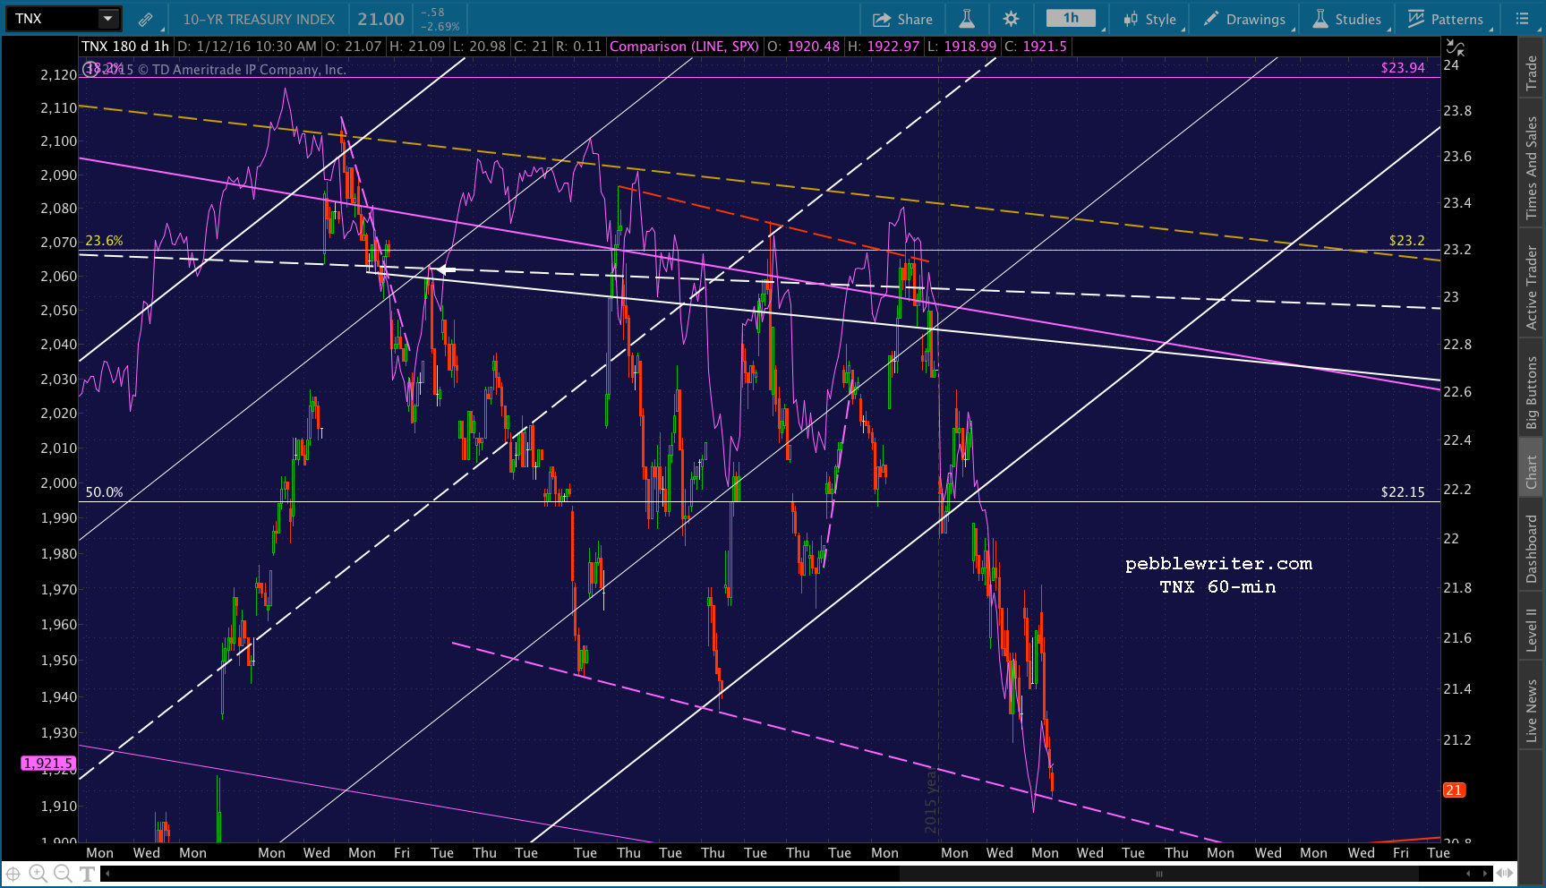Select the text tool T icon
Viewport: 1546px width, 888px height.
(87, 874)
